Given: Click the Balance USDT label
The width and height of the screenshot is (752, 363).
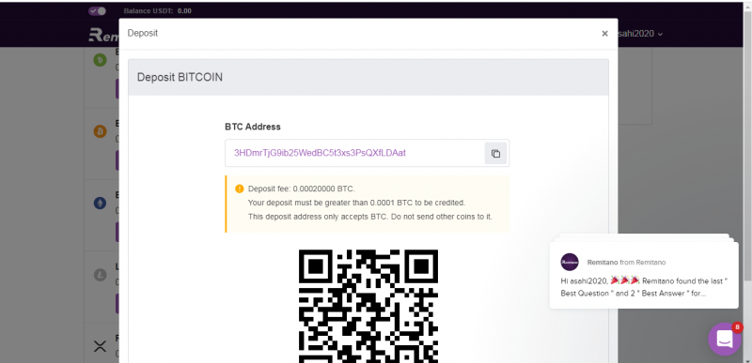Looking at the screenshot, I should point(149,10).
